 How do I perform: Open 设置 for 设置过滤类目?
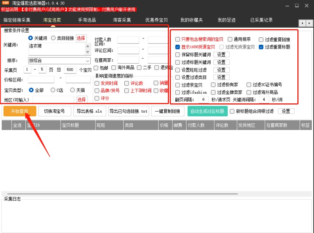coord(221,77)
